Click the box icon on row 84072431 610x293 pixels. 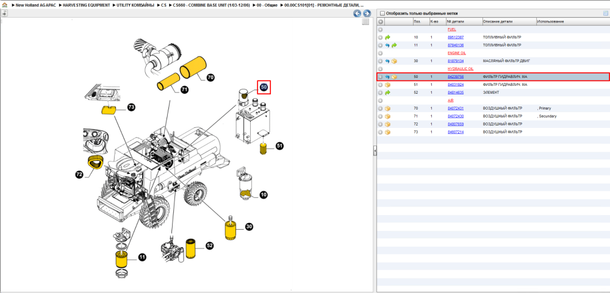[x=387, y=108]
